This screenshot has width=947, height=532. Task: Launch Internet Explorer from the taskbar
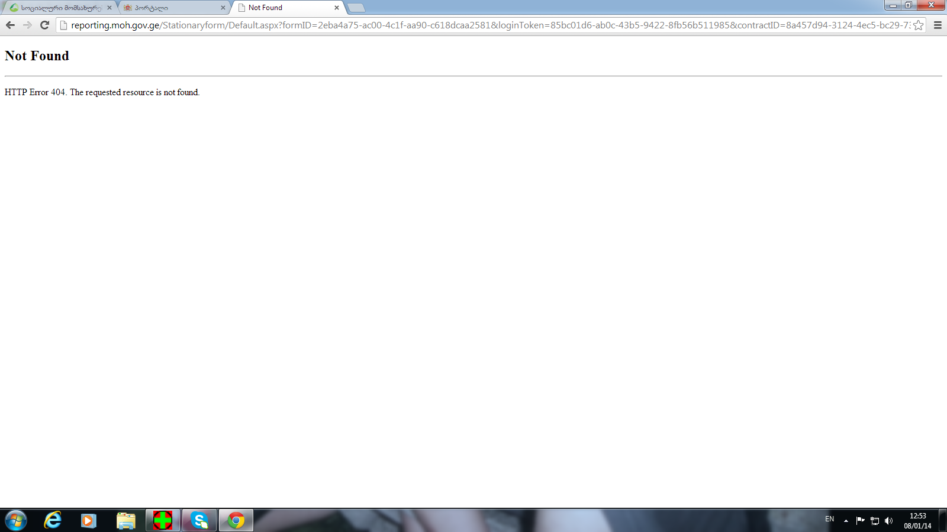coord(53,520)
